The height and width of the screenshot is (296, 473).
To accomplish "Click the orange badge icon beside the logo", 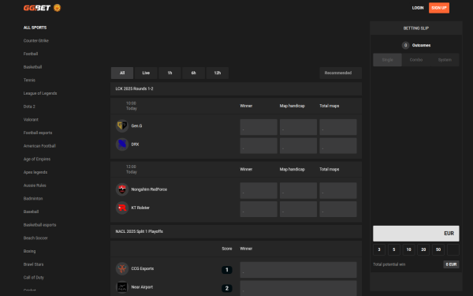I will point(57,8).
